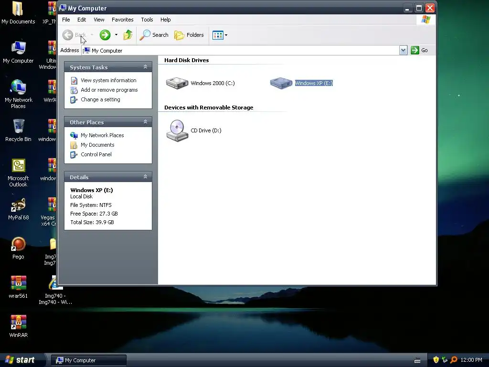The image size is (489, 367).
Task: Open the Edit menu
Action: click(x=82, y=20)
